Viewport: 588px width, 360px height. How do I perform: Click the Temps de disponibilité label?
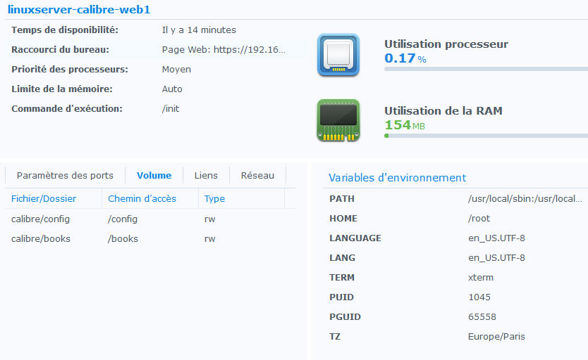pyautogui.click(x=65, y=30)
